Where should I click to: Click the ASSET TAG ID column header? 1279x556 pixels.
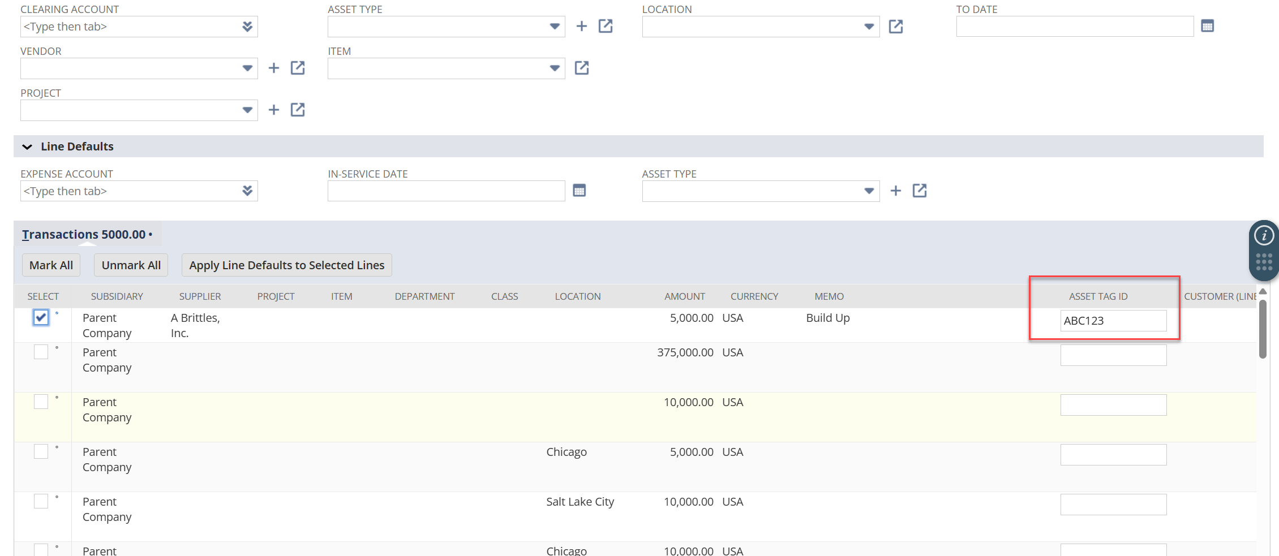[x=1098, y=296]
